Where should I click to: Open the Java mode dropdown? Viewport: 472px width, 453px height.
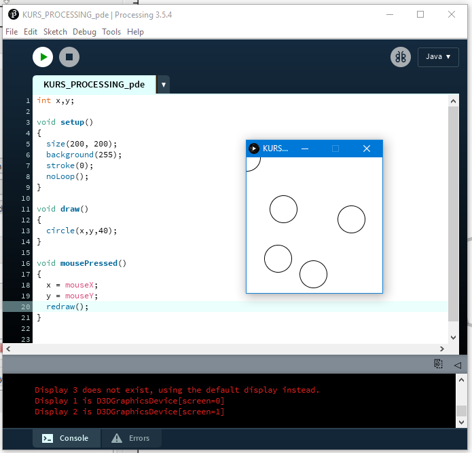[x=438, y=57]
